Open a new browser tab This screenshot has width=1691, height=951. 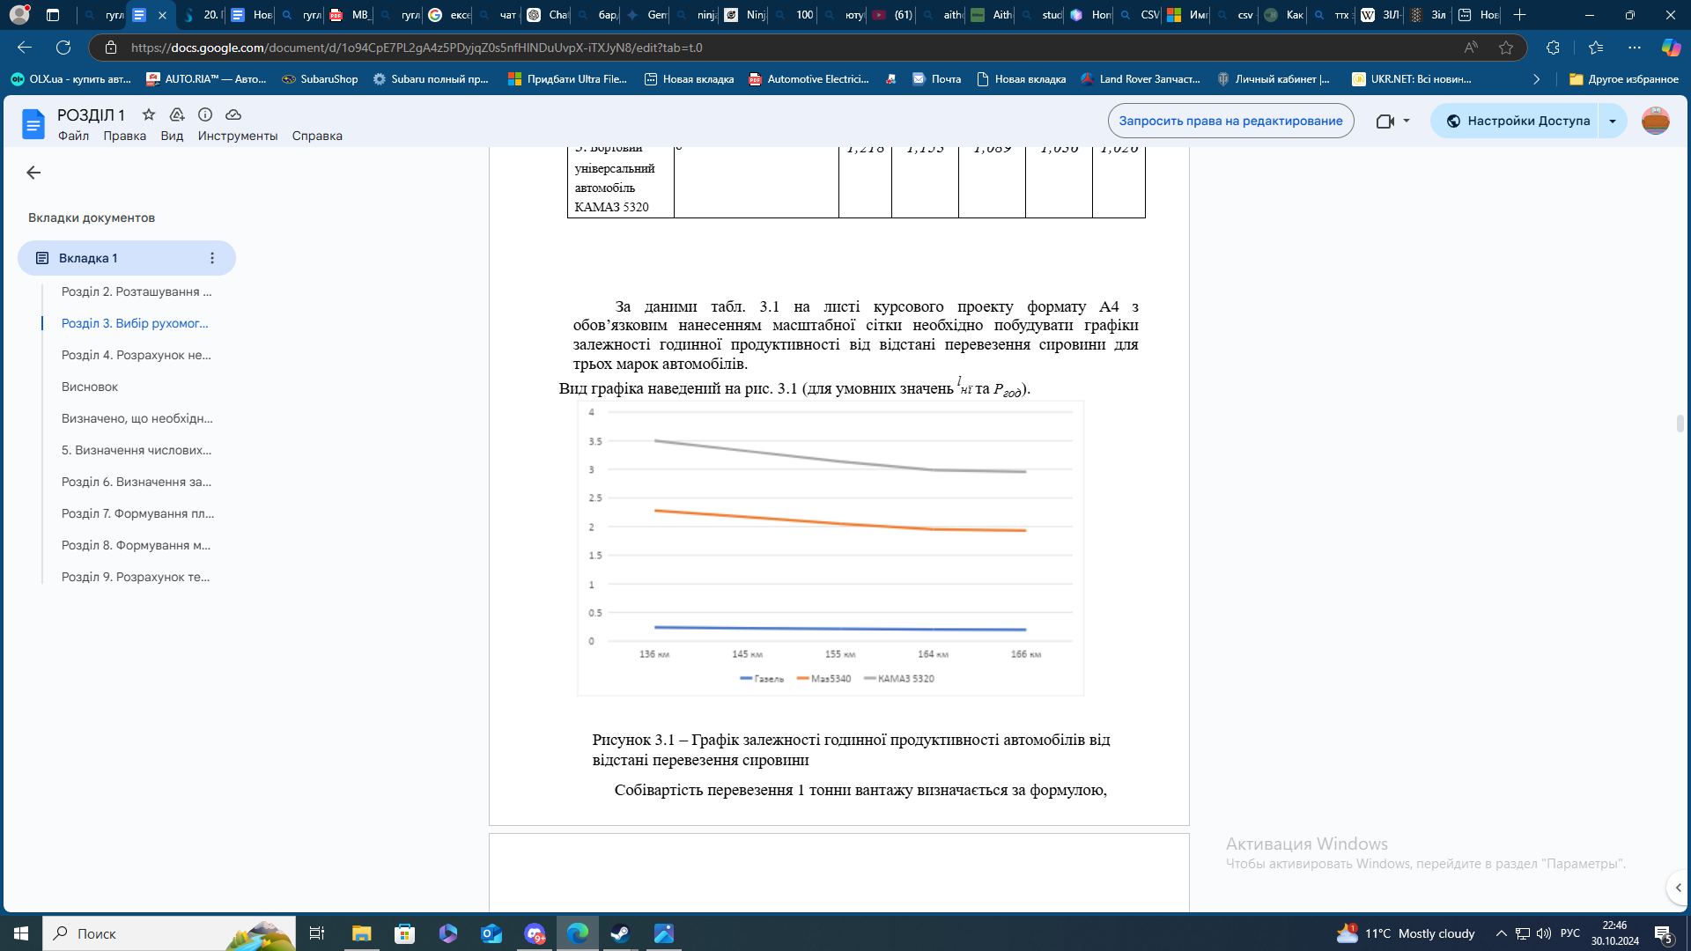[x=1519, y=15]
